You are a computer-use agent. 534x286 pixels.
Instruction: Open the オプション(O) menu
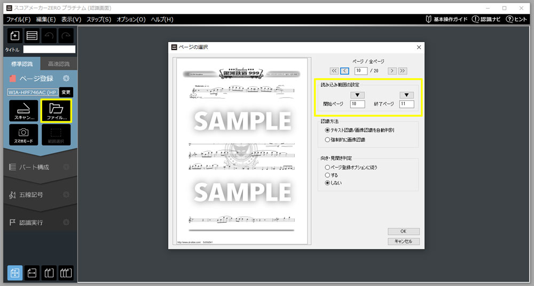click(x=131, y=19)
